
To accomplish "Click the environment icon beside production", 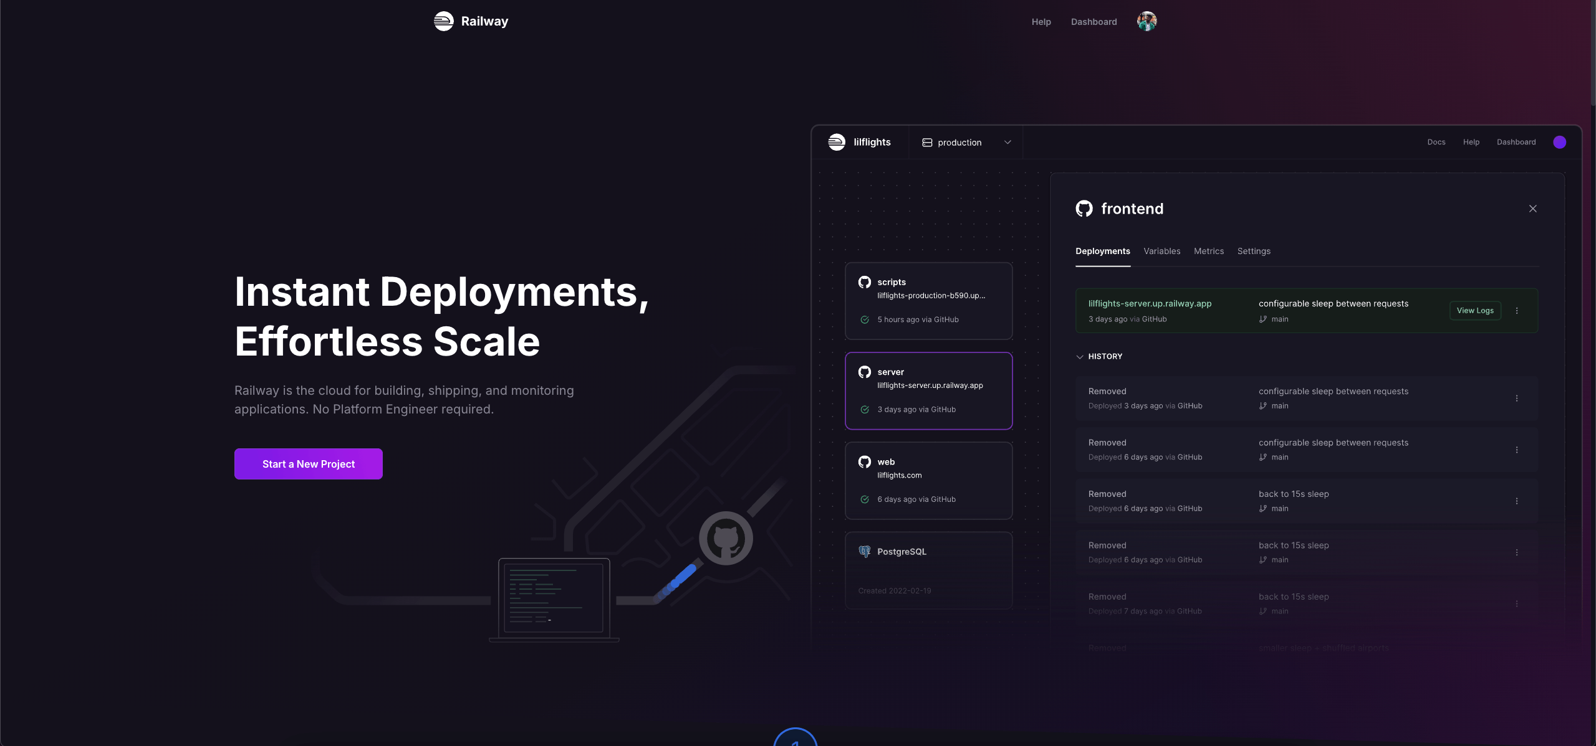I will tap(927, 143).
